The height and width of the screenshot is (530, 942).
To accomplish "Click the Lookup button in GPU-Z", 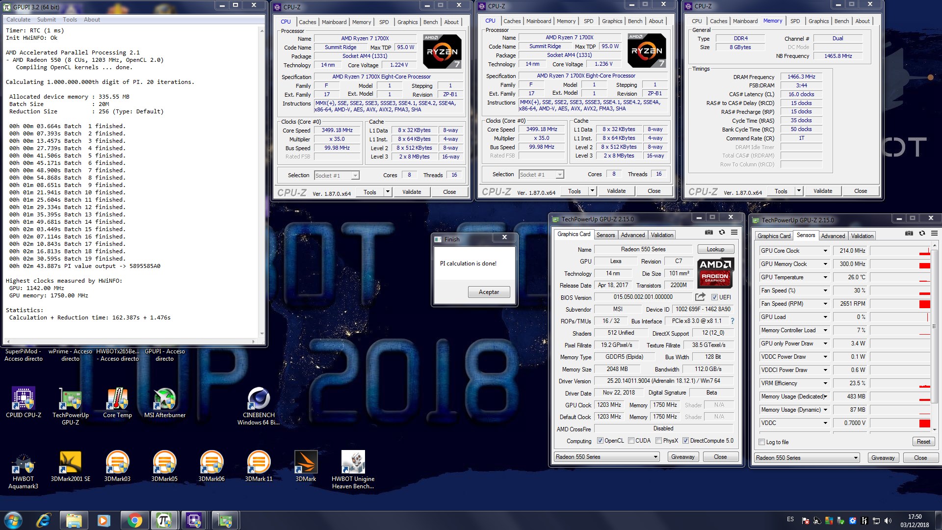I will (715, 249).
